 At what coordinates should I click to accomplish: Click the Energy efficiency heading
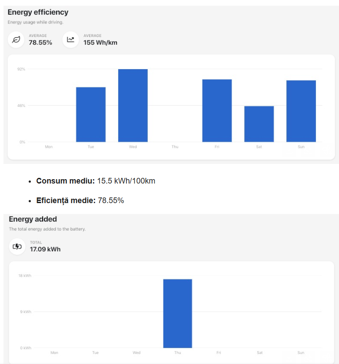click(x=38, y=12)
